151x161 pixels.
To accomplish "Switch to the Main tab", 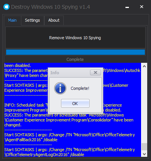I will tap(12, 20).
